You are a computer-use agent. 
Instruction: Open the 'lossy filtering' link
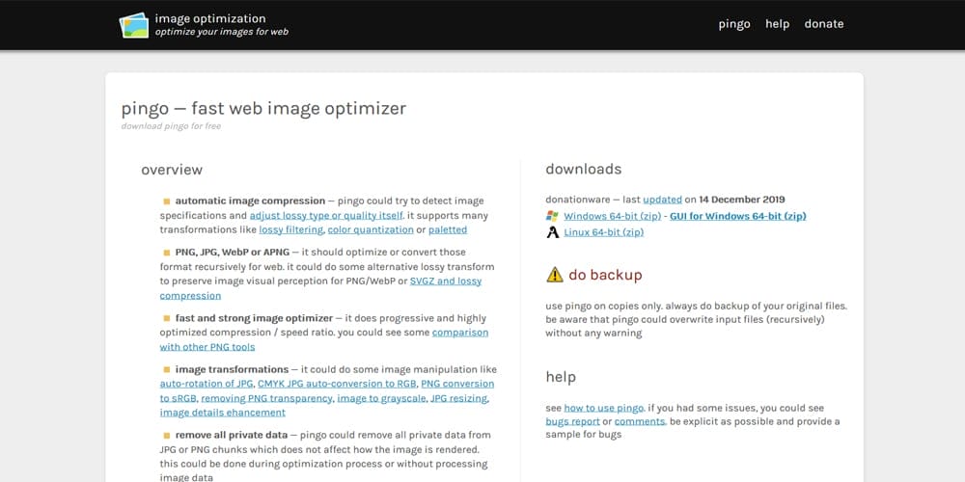click(291, 230)
